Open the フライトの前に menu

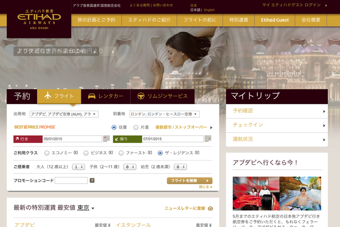200,20
